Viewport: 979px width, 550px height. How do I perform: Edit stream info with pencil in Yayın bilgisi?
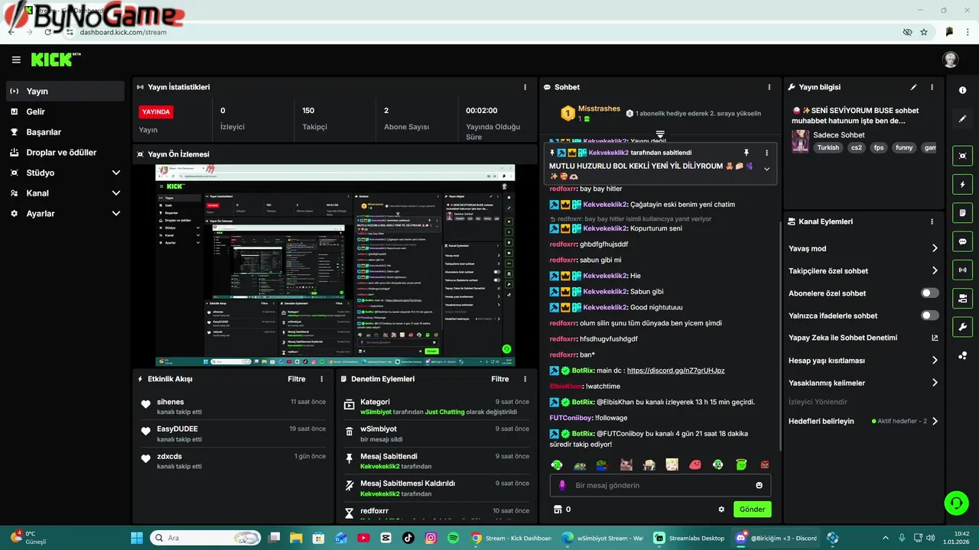point(913,87)
